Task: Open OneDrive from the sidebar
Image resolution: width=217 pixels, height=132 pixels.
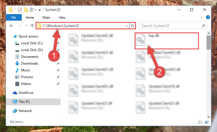Action: pyautogui.click(x=26, y=93)
